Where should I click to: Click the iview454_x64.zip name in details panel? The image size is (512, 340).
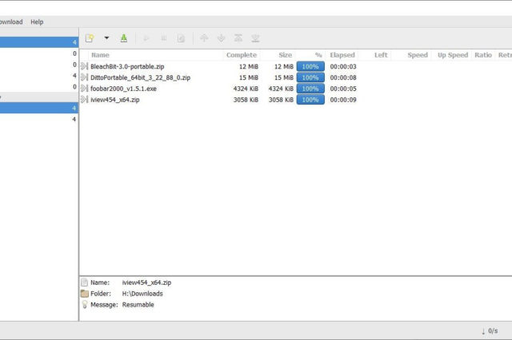146,283
